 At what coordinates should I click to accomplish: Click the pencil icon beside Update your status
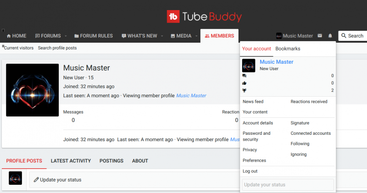tap(36, 180)
